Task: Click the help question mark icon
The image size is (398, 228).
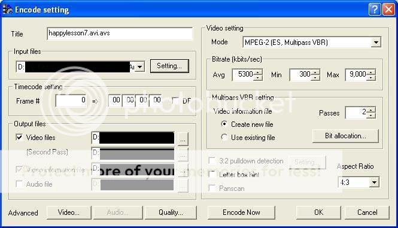Action: [x=375, y=10]
